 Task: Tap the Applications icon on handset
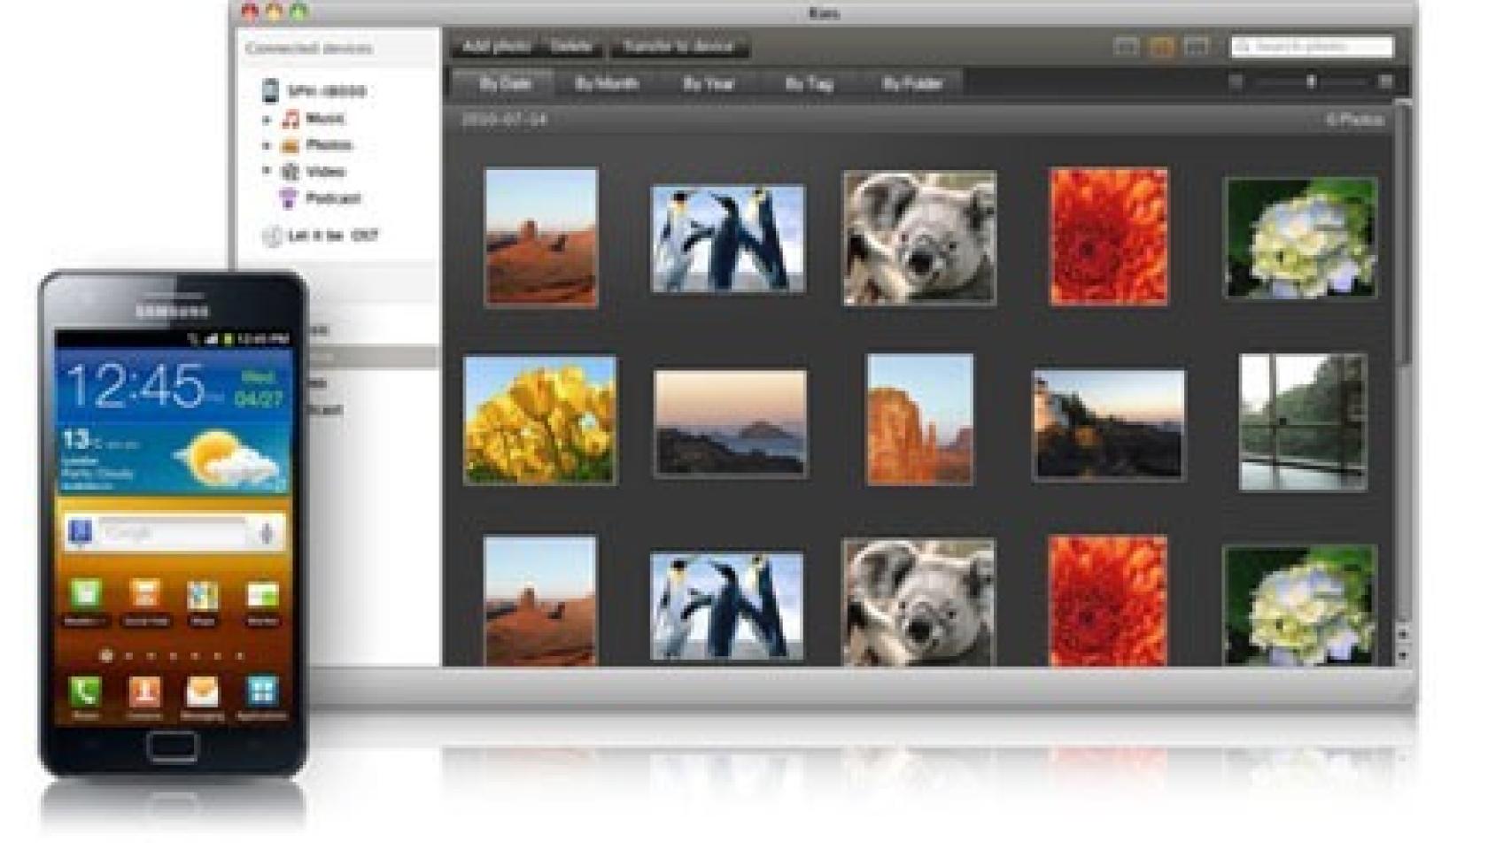pyautogui.click(x=262, y=692)
